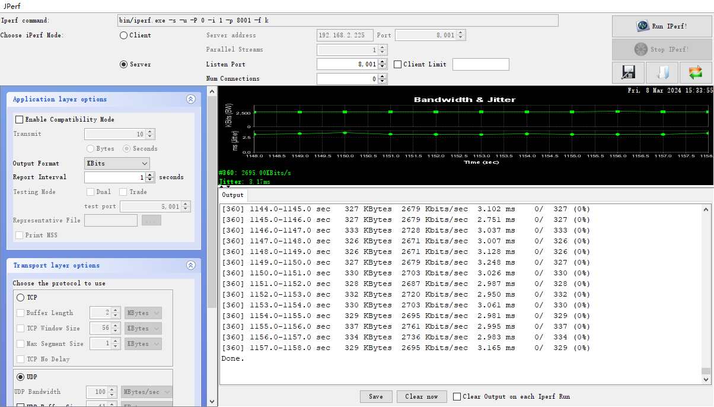The height and width of the screenshot is (407, 714).
Task: Select the Server mode radio button
Action: coord(123,64)
